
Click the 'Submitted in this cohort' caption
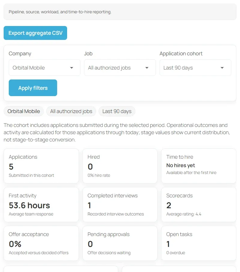31,175
